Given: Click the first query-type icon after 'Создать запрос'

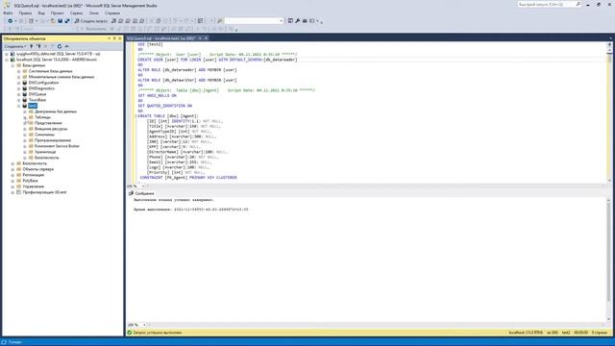Looking at the screenshot, I should point(113,21).
